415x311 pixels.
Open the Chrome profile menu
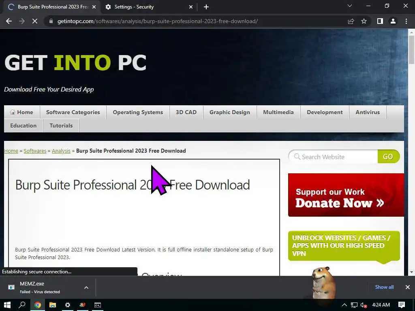click(x=393, y=21)
